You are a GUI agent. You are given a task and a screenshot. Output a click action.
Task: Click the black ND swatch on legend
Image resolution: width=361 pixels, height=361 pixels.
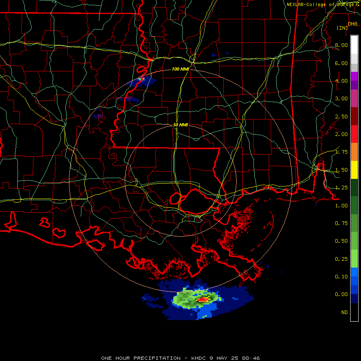click(x=354, y=312)
